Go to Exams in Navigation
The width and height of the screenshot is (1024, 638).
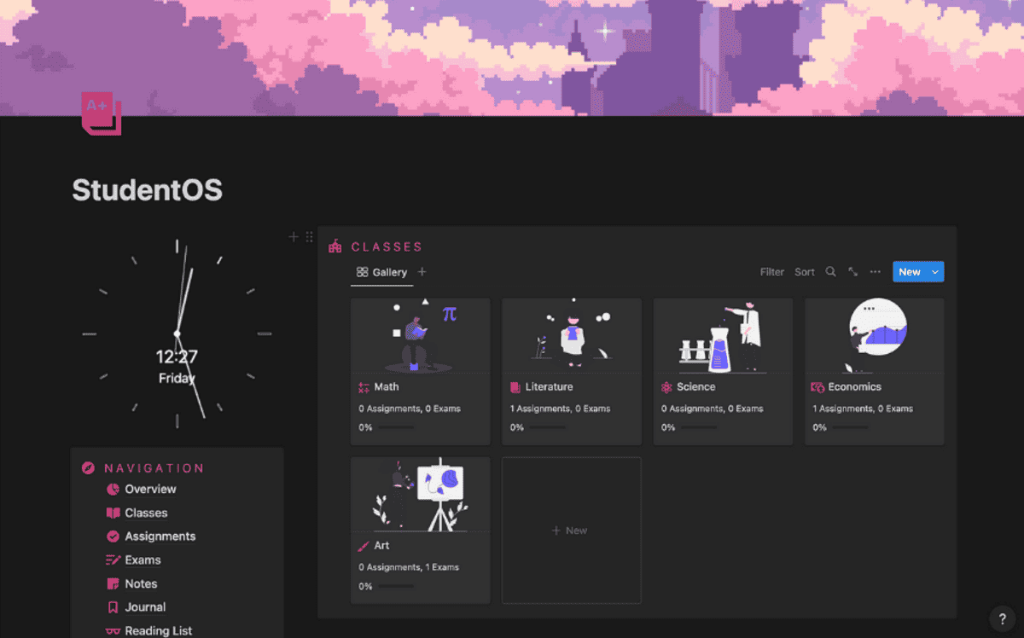[x=143, y=560]
